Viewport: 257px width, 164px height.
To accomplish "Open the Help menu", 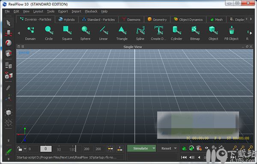I will point(104,12).
